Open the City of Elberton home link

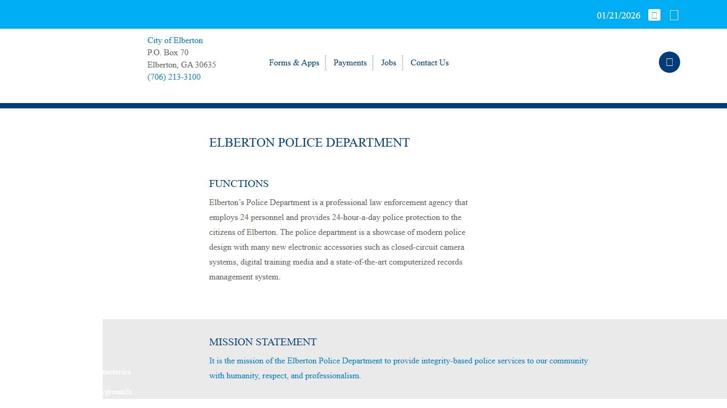point(175,40)
